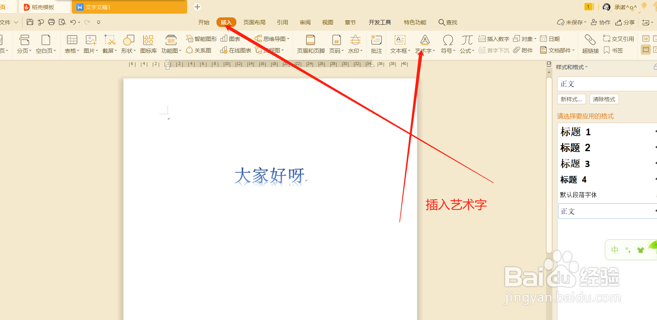
Task: Switch to the 审阅 ribbon tab
Action: [305, 22]
